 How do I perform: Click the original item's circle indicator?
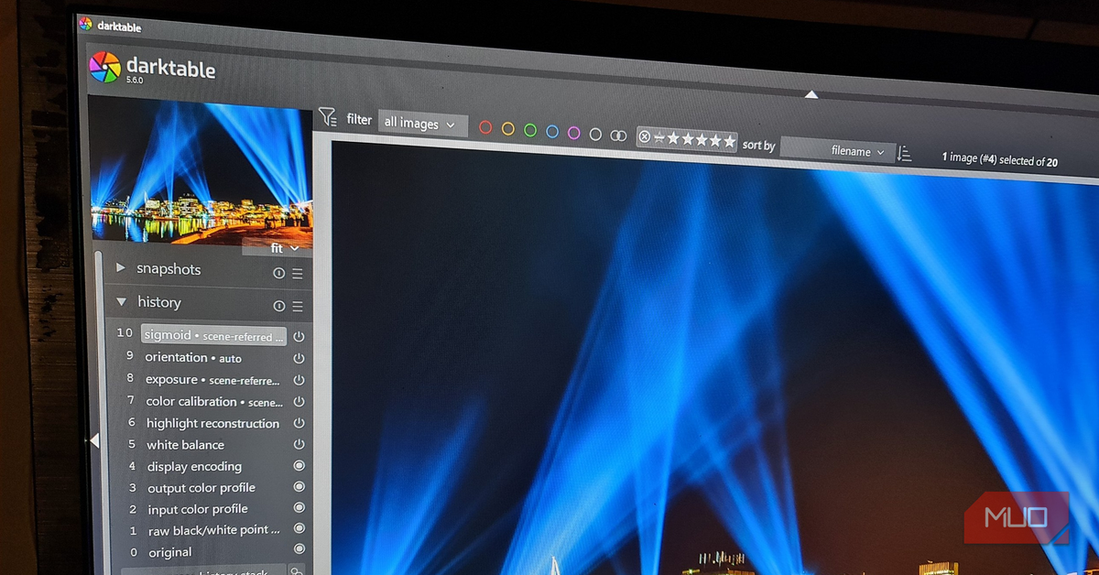click(299, 549)
